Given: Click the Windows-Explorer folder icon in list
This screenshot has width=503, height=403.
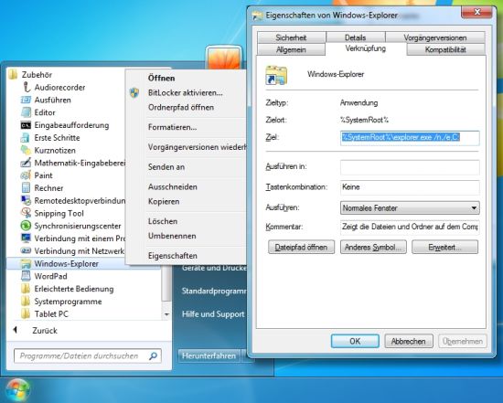Looking at the screenshot, I should (x=26, y=263).
